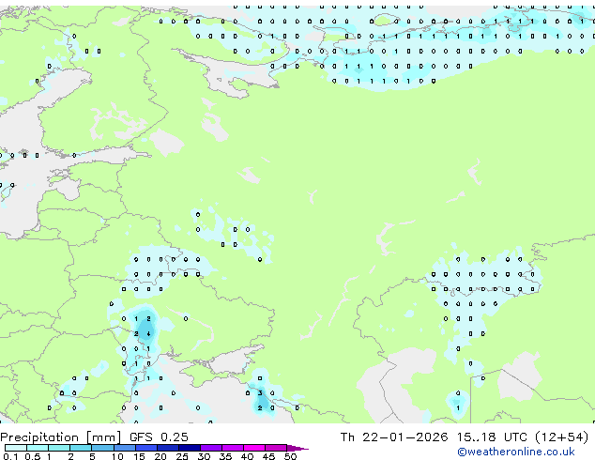Click the 'Precipitation [mm] GFS 0.25' title

pos(94,437)
